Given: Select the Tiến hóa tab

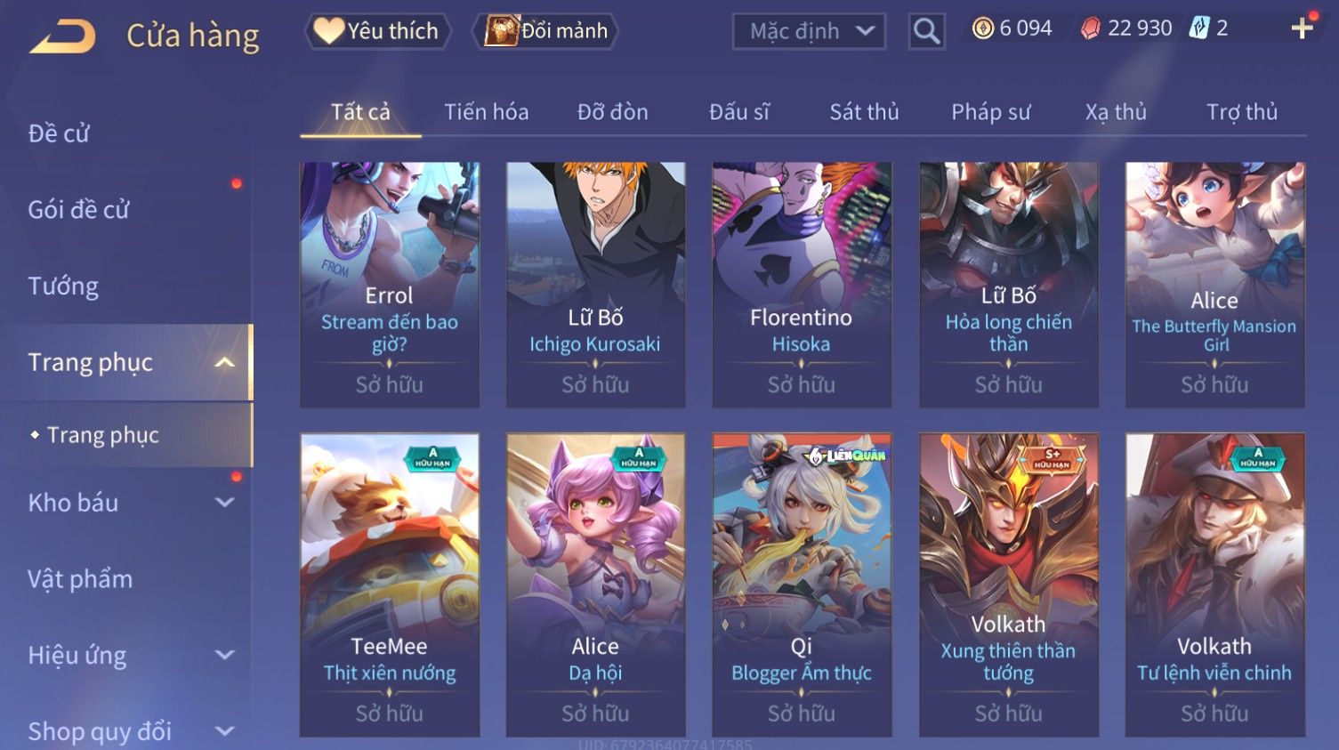Looking at the screenshot, I should 486,112.
